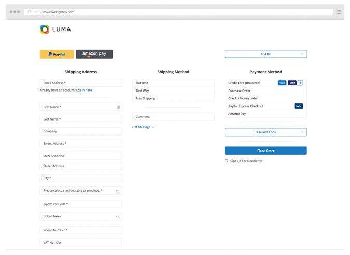Screen dimensions: 350x255
Task: Click the PayPal badge next to Express Checkout
Action: click(299, 106)
